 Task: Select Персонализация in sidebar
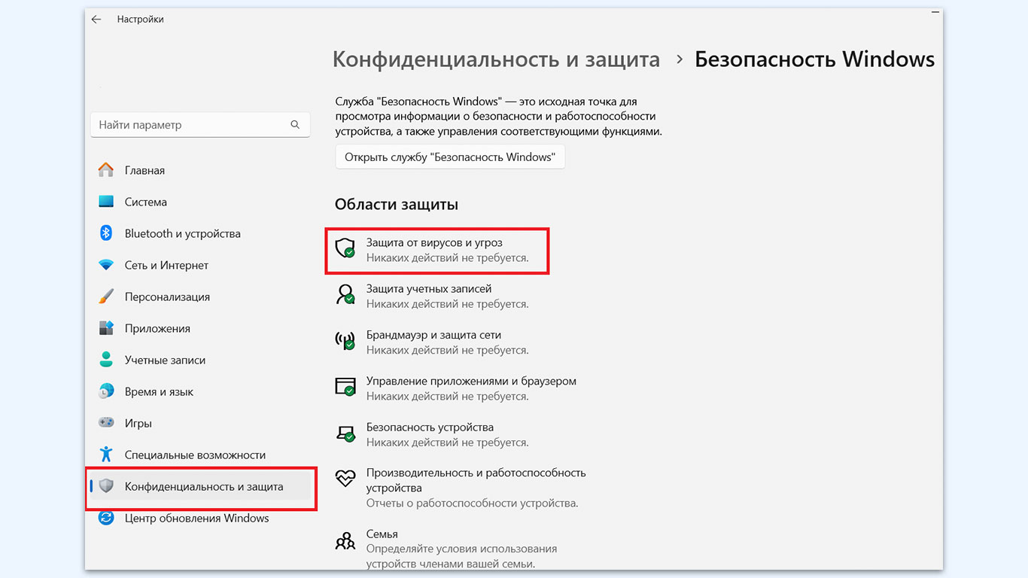click(x=199, y=297)
